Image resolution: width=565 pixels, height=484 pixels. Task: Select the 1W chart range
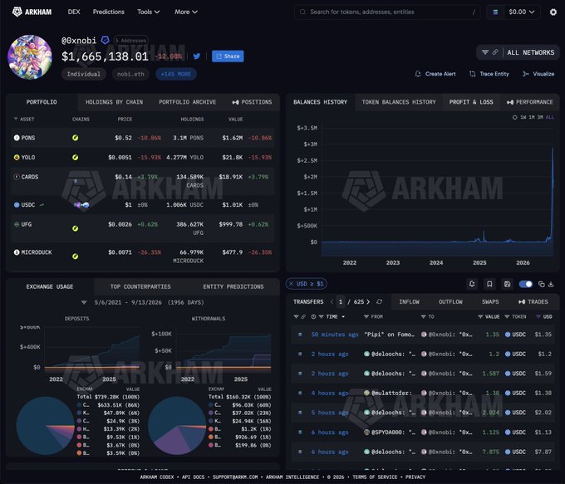click(x=523, y=117)
